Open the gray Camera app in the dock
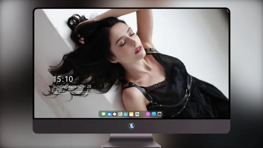 160,114
